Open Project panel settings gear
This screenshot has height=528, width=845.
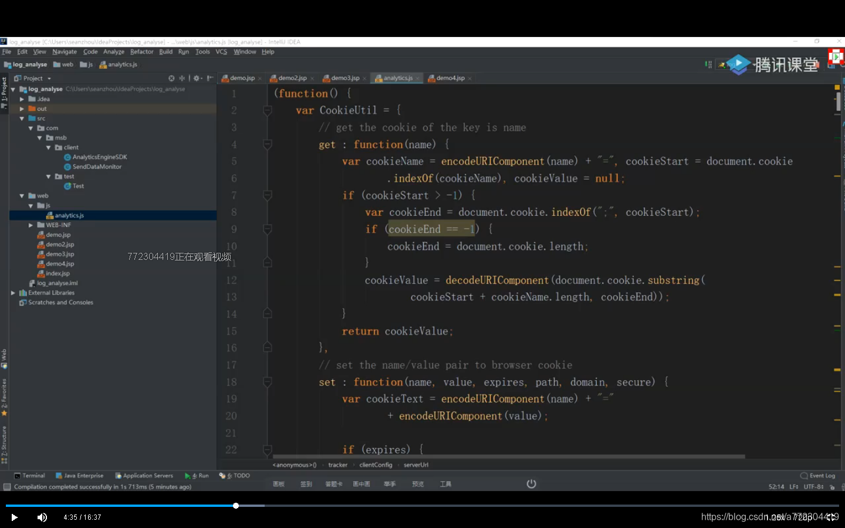(x=197, y=78)
